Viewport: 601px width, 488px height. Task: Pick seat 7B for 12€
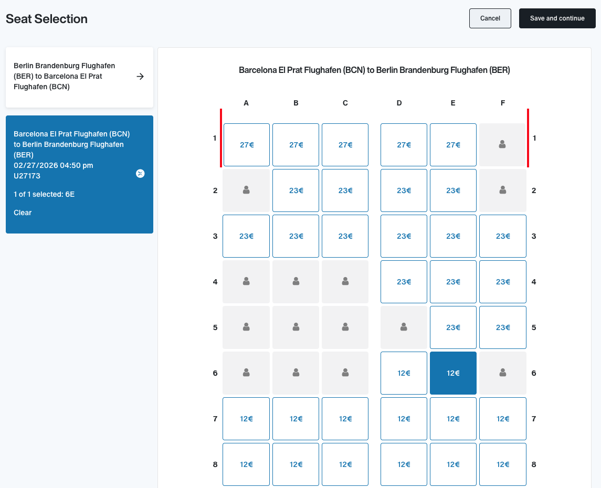(296, 419)
